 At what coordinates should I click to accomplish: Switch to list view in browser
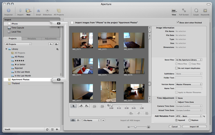78,120
